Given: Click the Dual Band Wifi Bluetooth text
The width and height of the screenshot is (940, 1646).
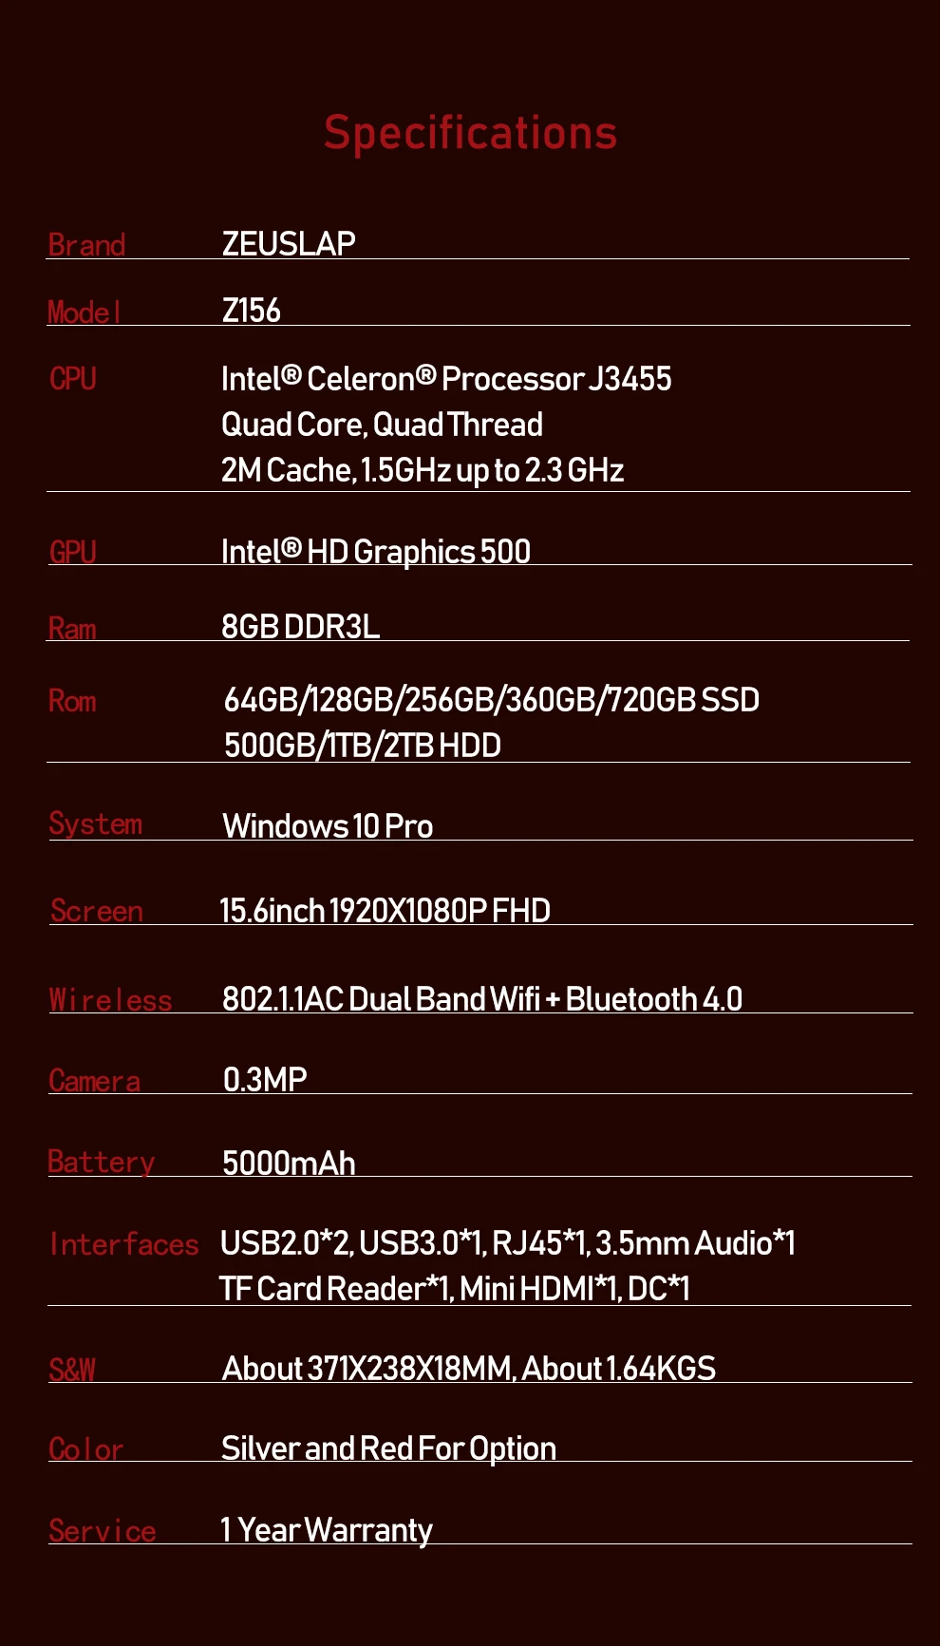Looking at the screenshot, I should pyautogui.click(x=482, y=999).
